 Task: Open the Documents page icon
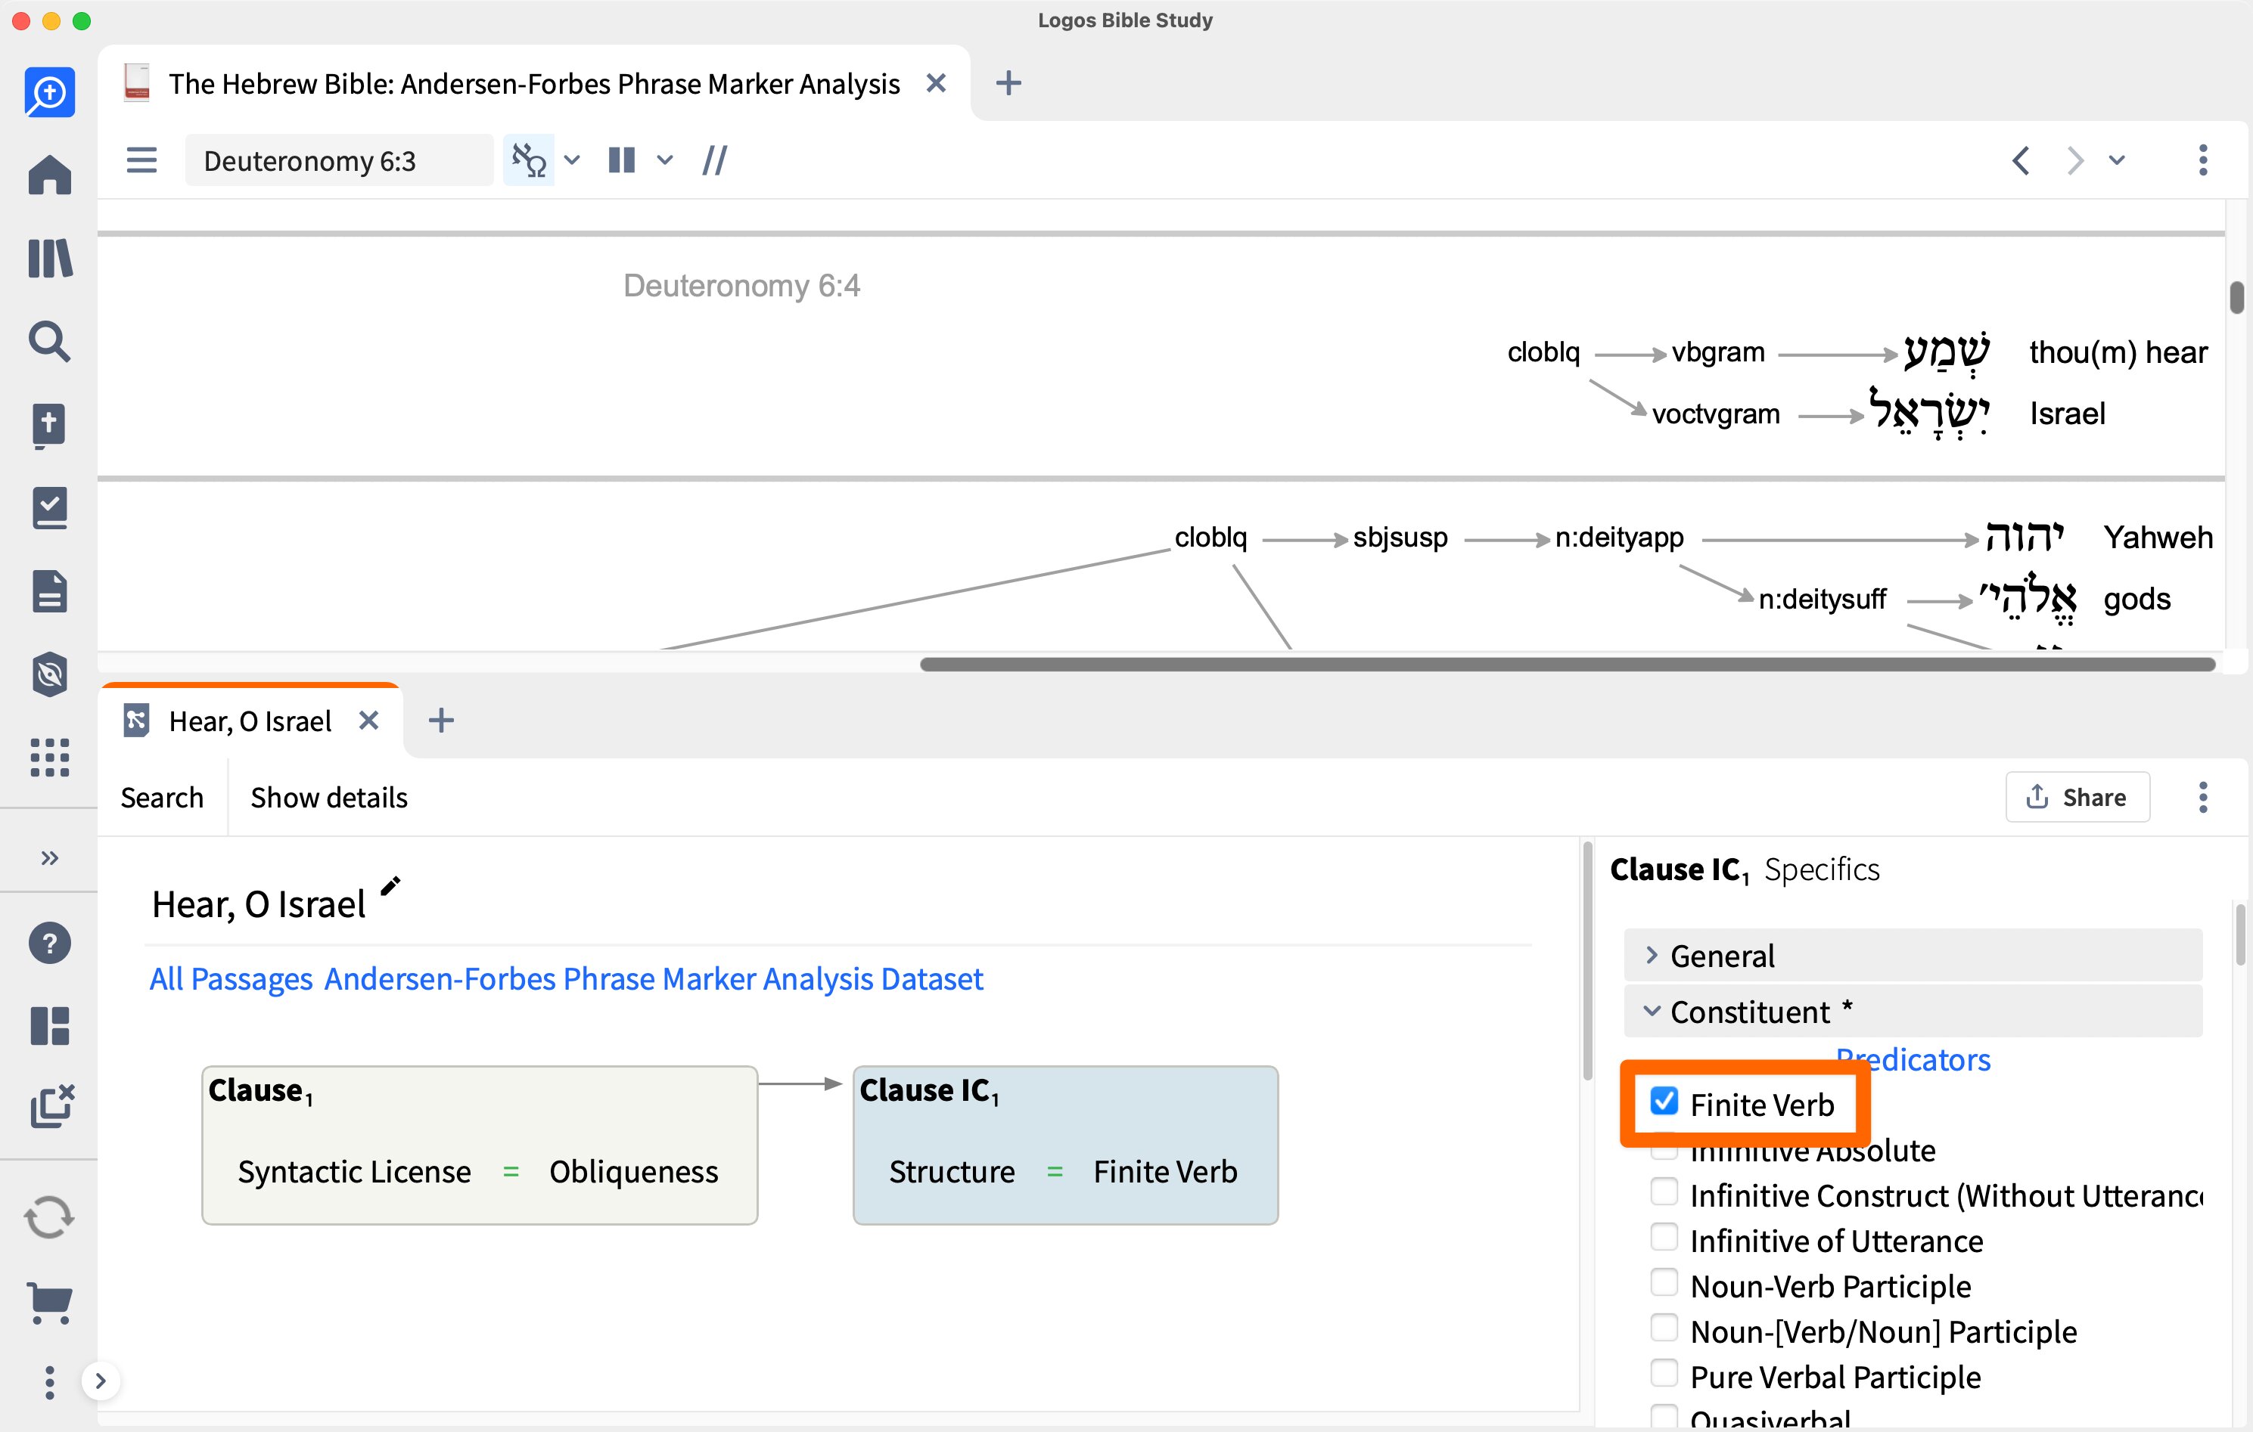[x=50, y=591]
